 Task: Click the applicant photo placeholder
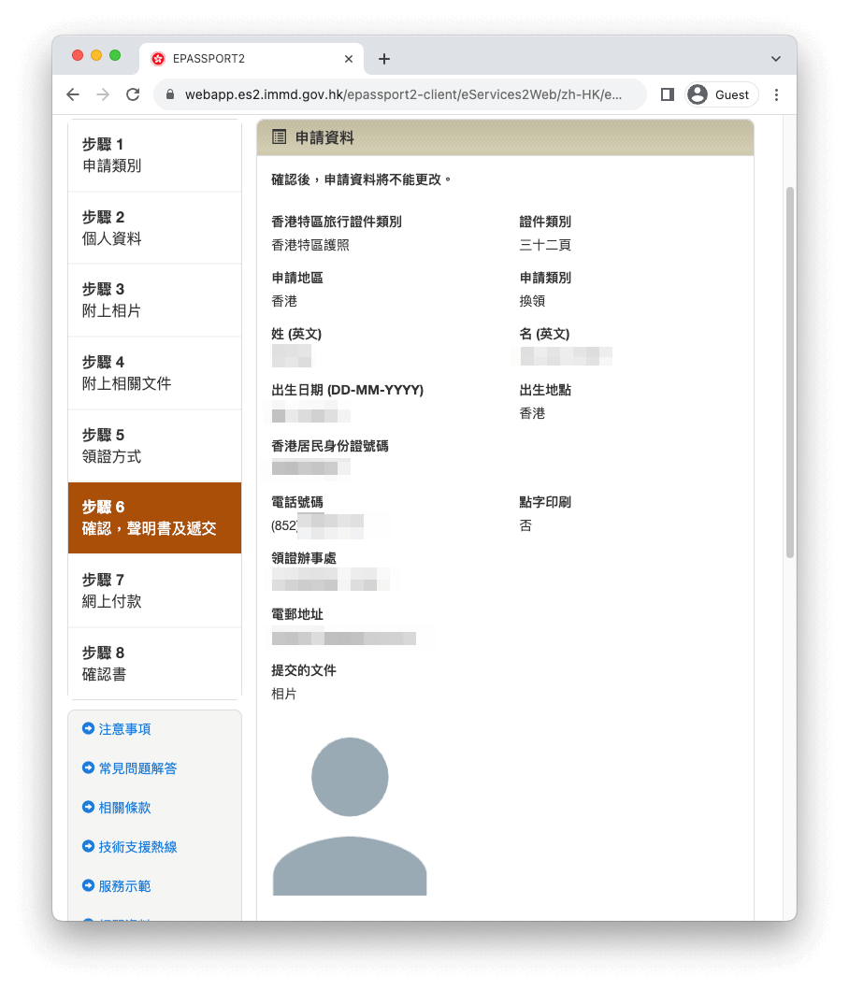click(350, 816)
